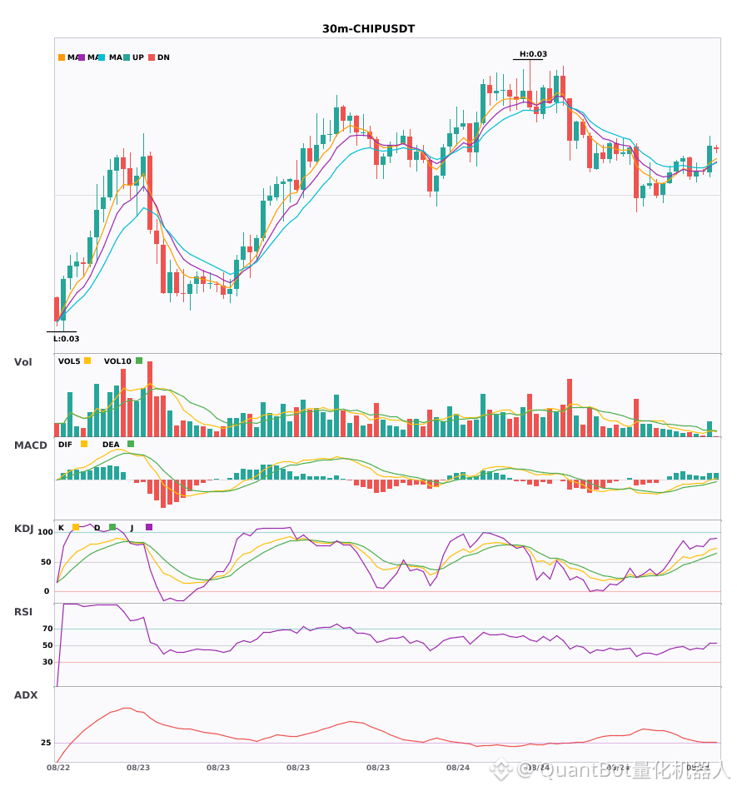The height and width of the screenshot is (791, 737).
Task: Click the DIF legend text
Action: coord(65,445)
